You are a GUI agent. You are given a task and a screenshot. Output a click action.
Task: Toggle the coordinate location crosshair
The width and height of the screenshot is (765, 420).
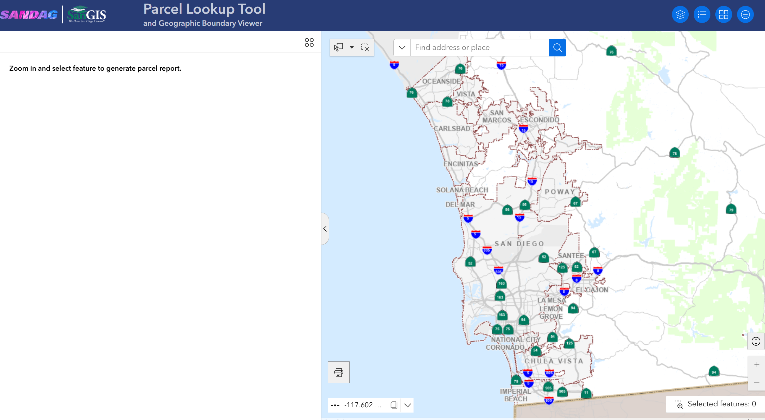coord(335,405)
